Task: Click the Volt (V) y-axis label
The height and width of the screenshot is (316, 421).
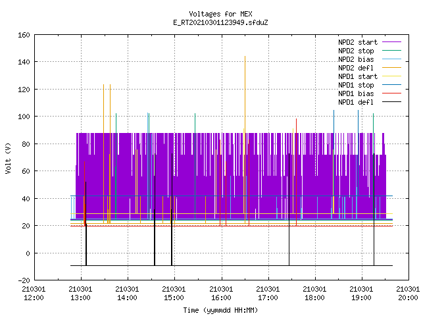Action: 9,158
